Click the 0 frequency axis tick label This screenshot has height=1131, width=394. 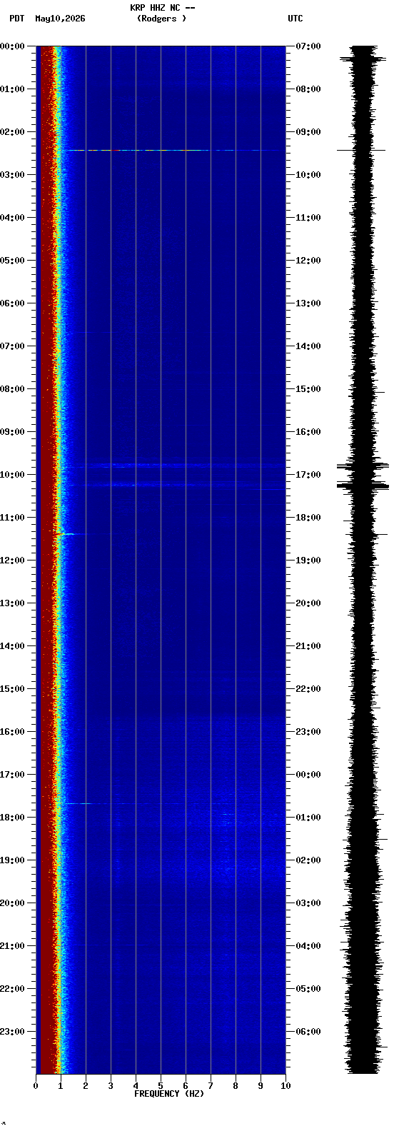(x=36, y=1086)
